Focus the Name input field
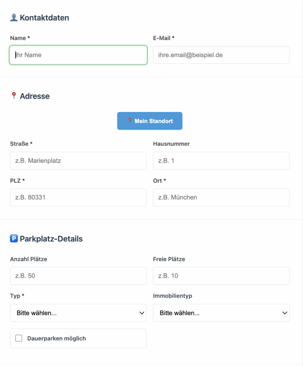This screenshot has height=366, width=303. [x=78, y=55]
